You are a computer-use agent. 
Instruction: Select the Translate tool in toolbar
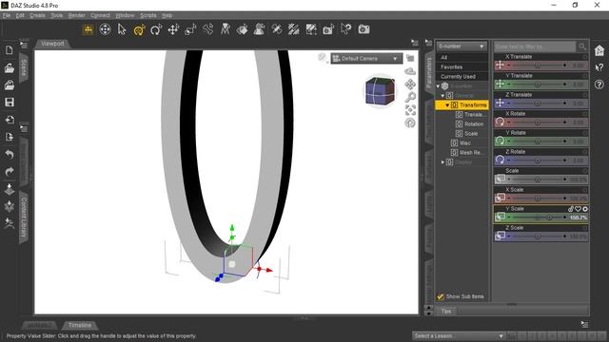pos(173,29)
